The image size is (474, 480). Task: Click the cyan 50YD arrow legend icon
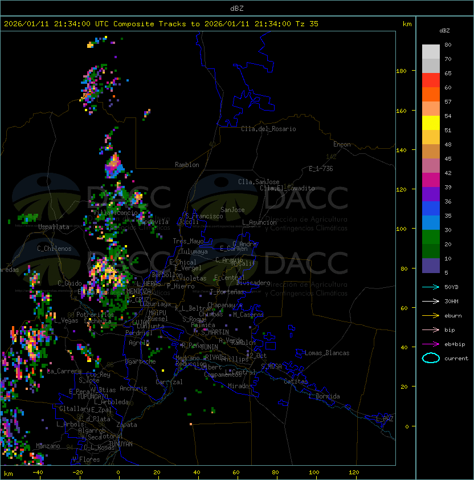(x=431, y=287)
